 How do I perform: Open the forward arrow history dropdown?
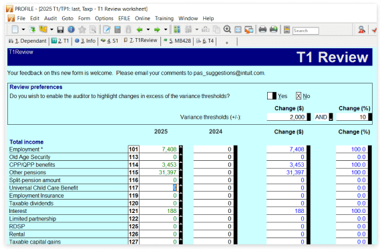[166, 29]
